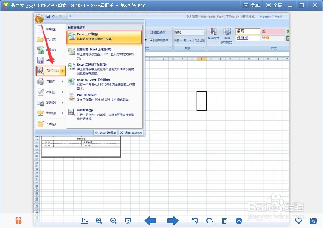The height and width of the screenshot is (228, 323).
Task: Expand the 另存为 submenu arrow
Action: [x=63, y=71]
